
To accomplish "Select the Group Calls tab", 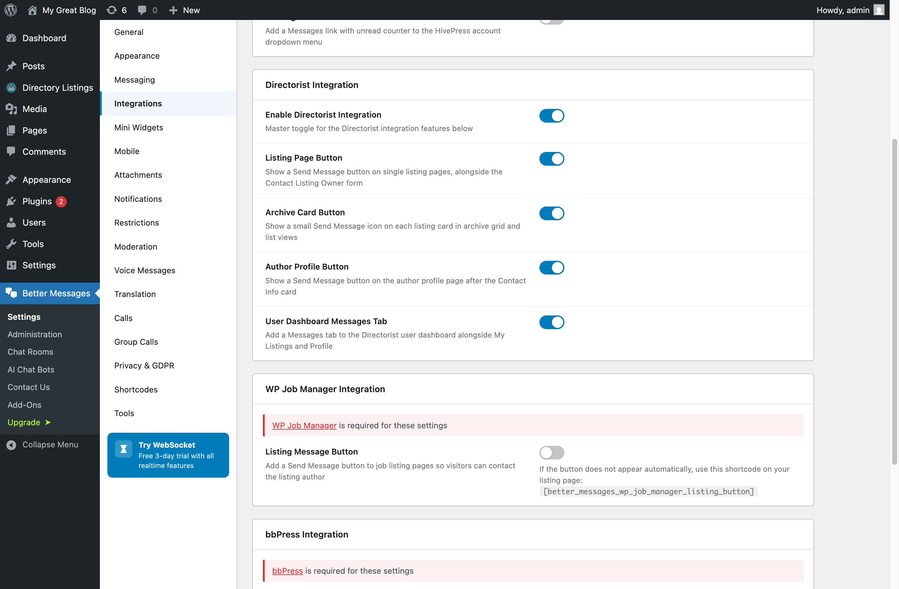I will [169, 342].
